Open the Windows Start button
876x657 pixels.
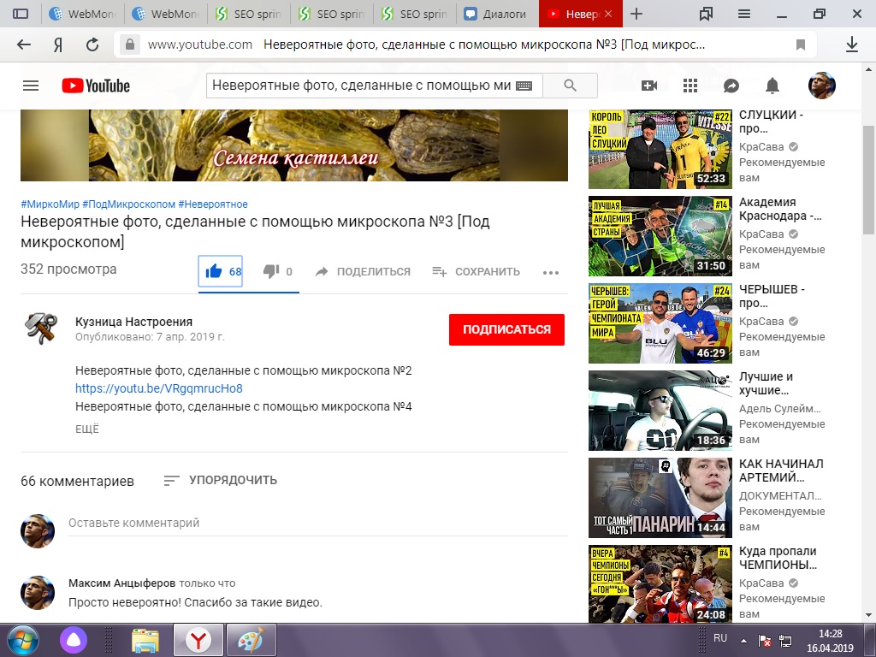click(x=23, y=640)
